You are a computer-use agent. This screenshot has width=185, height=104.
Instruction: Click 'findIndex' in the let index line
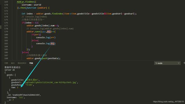[57, 14]
